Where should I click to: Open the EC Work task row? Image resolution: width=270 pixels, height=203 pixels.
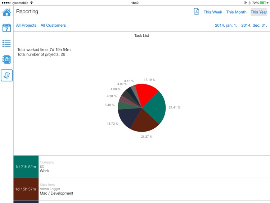142,167
